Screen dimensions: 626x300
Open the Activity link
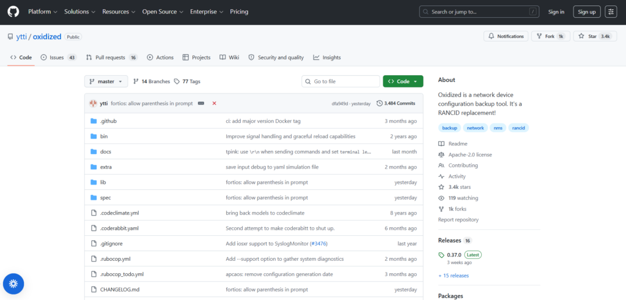click(x=452, y=177)
